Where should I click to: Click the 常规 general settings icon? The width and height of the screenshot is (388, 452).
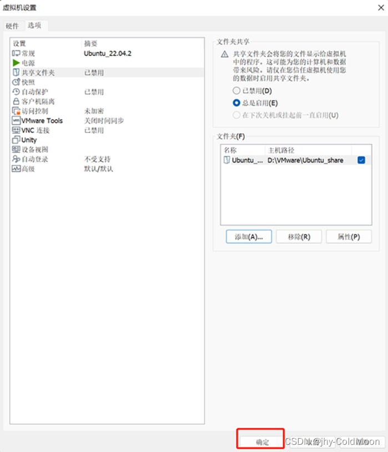coord(16,53)
